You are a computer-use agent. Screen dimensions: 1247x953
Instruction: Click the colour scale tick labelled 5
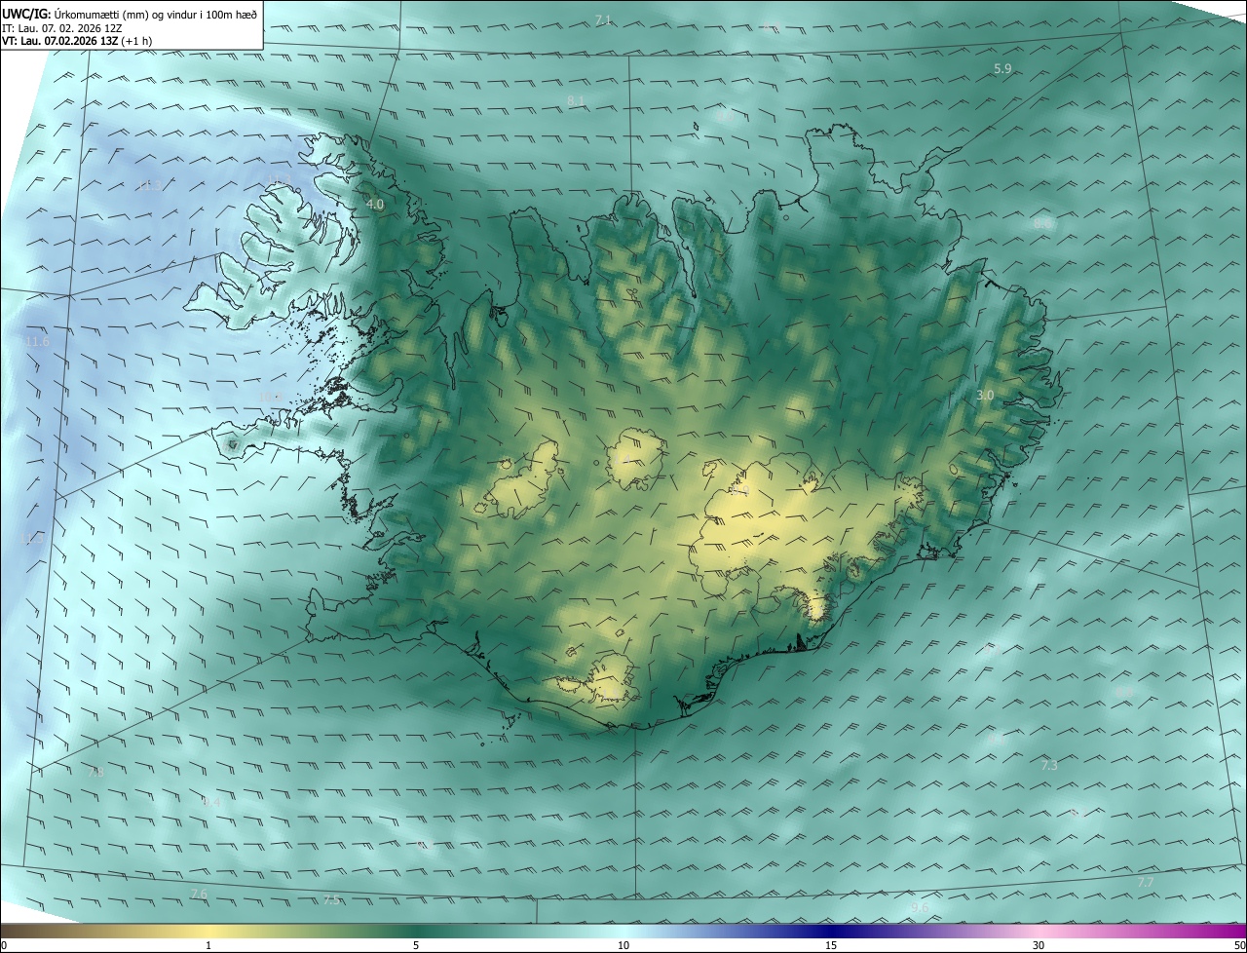click(416, 946)
